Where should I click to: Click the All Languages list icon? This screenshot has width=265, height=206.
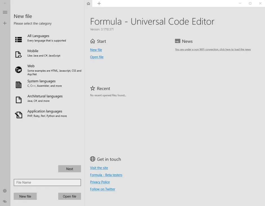coord(18,39)
